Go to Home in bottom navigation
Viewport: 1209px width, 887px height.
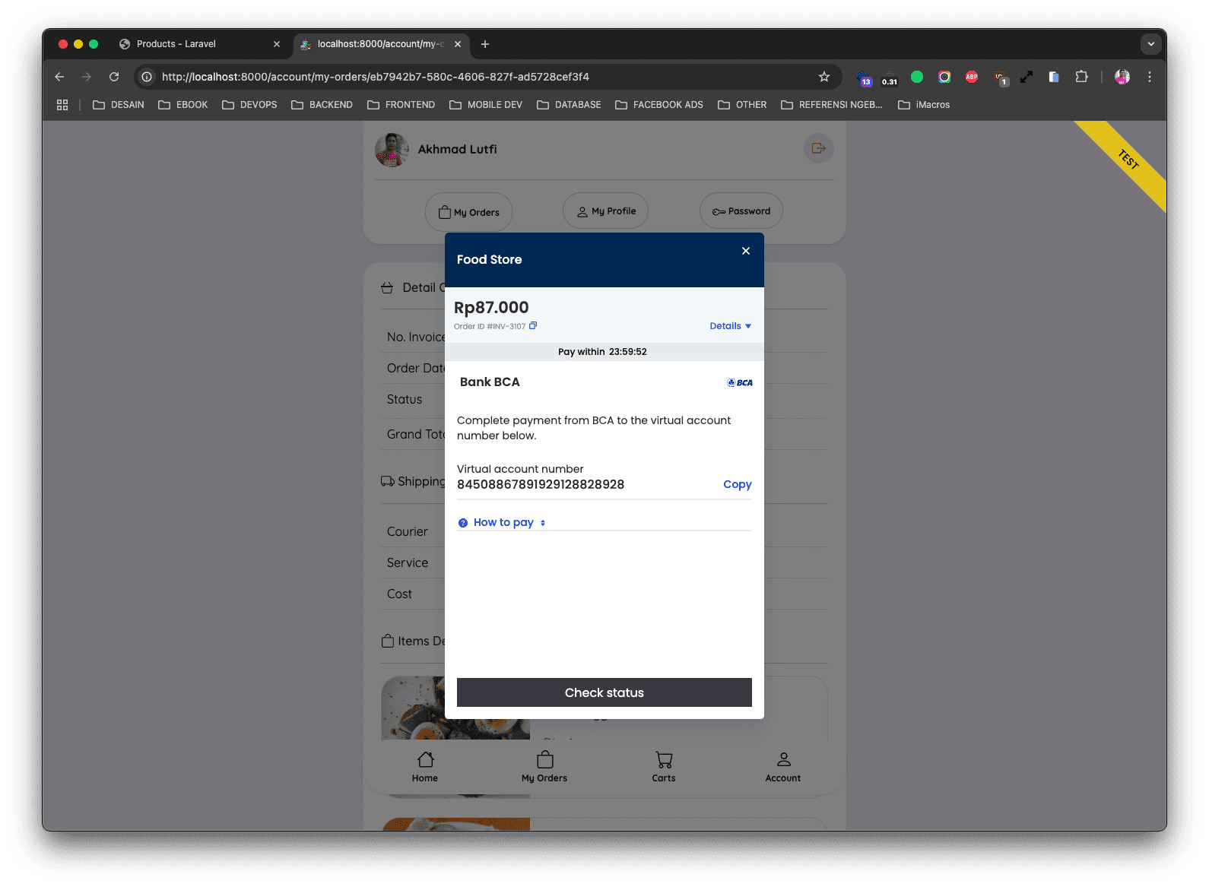(425, 766)
